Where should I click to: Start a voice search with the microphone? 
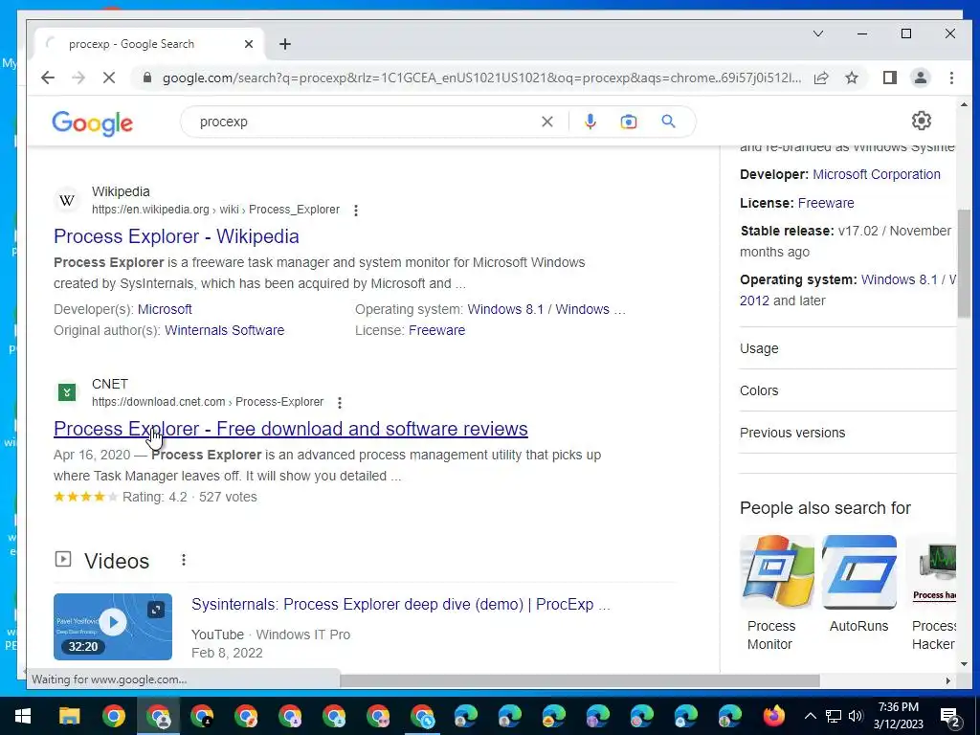click(x=590, y=122)
